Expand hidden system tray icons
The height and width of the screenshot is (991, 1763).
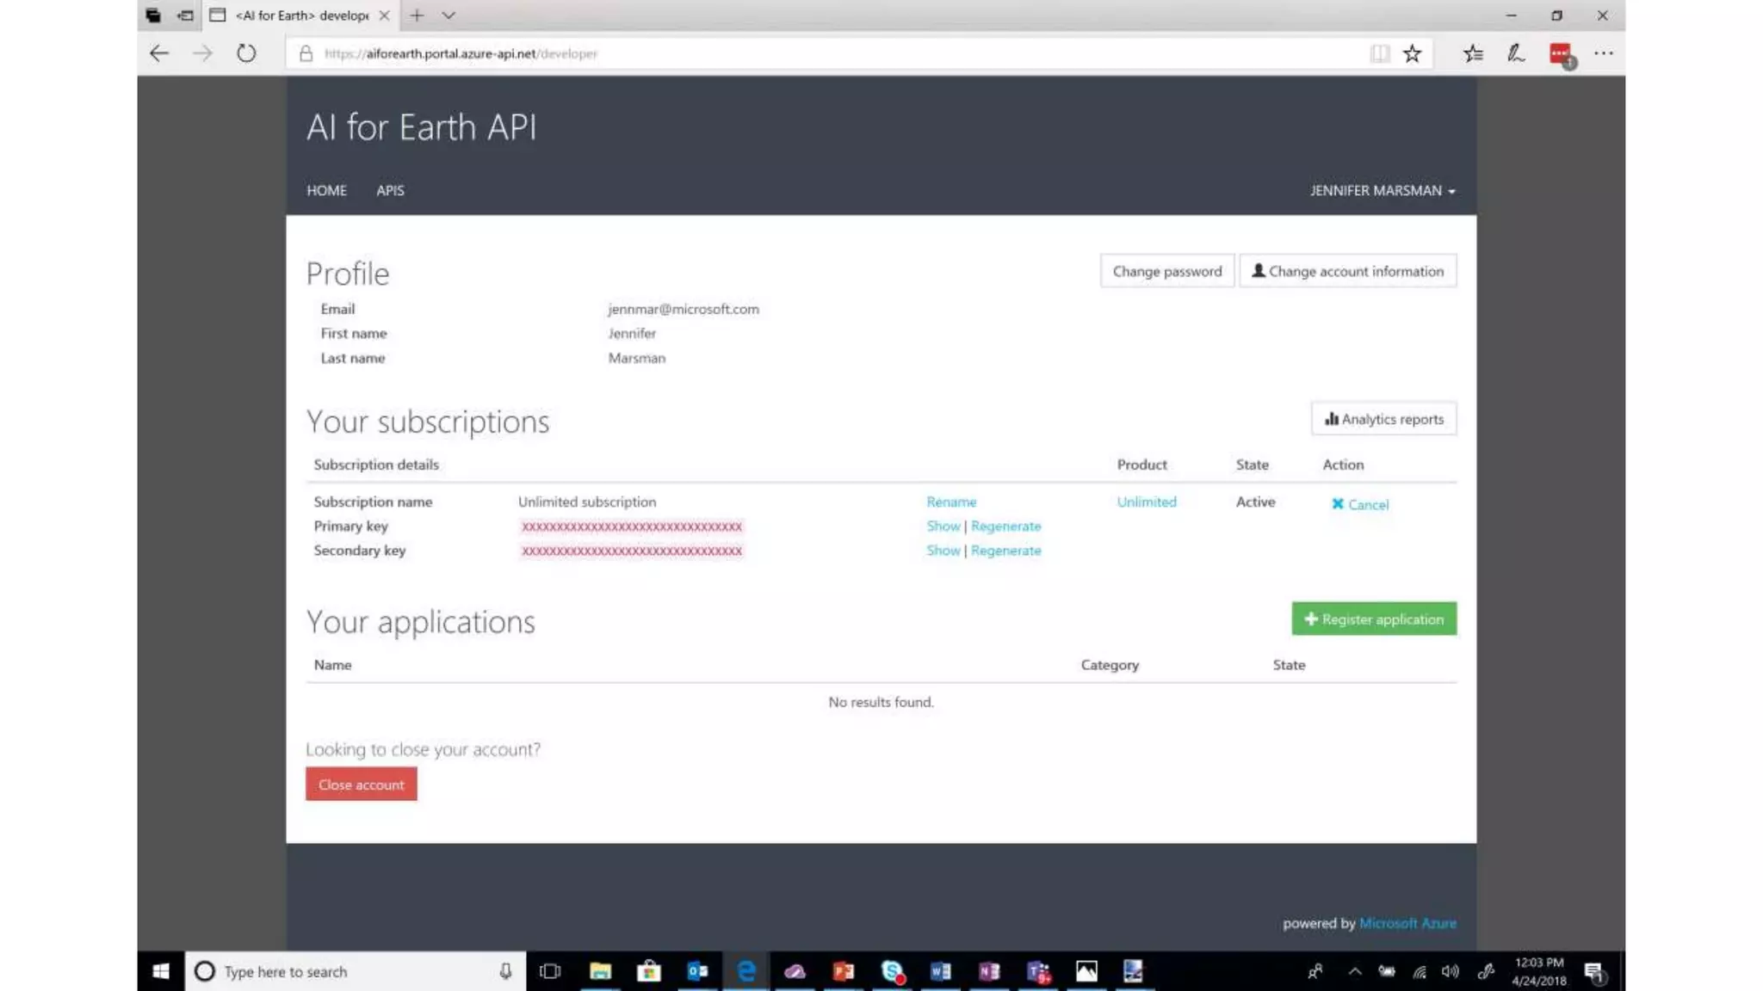[x=1354, y=971]
